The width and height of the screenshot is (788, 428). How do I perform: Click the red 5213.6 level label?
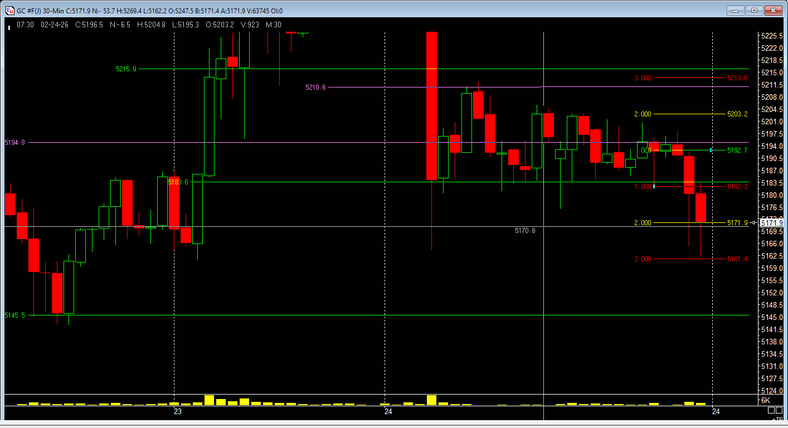737,78
